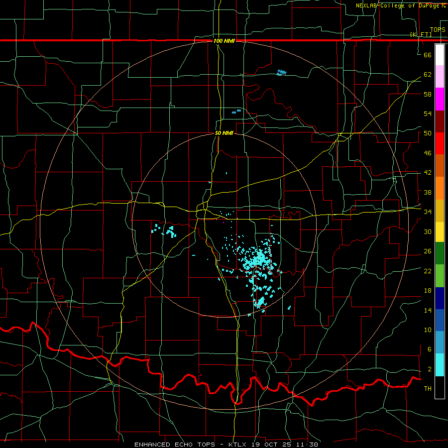Click the black TH threshold swatch
The height and width of the screenshot is (448, 448).
click(x=440, y=387)
